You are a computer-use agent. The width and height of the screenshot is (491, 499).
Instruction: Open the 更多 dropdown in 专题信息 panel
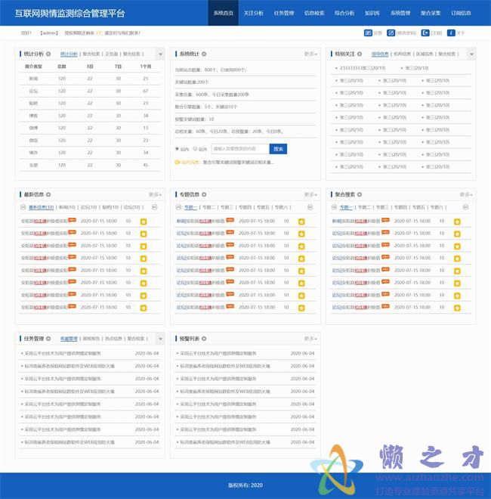pos(310,194)
